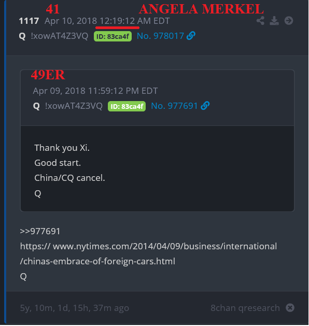Open the circled right-arrow icon
Image resolution: width=309 pixels, height=326 pixels.
[x=289, y=21]
